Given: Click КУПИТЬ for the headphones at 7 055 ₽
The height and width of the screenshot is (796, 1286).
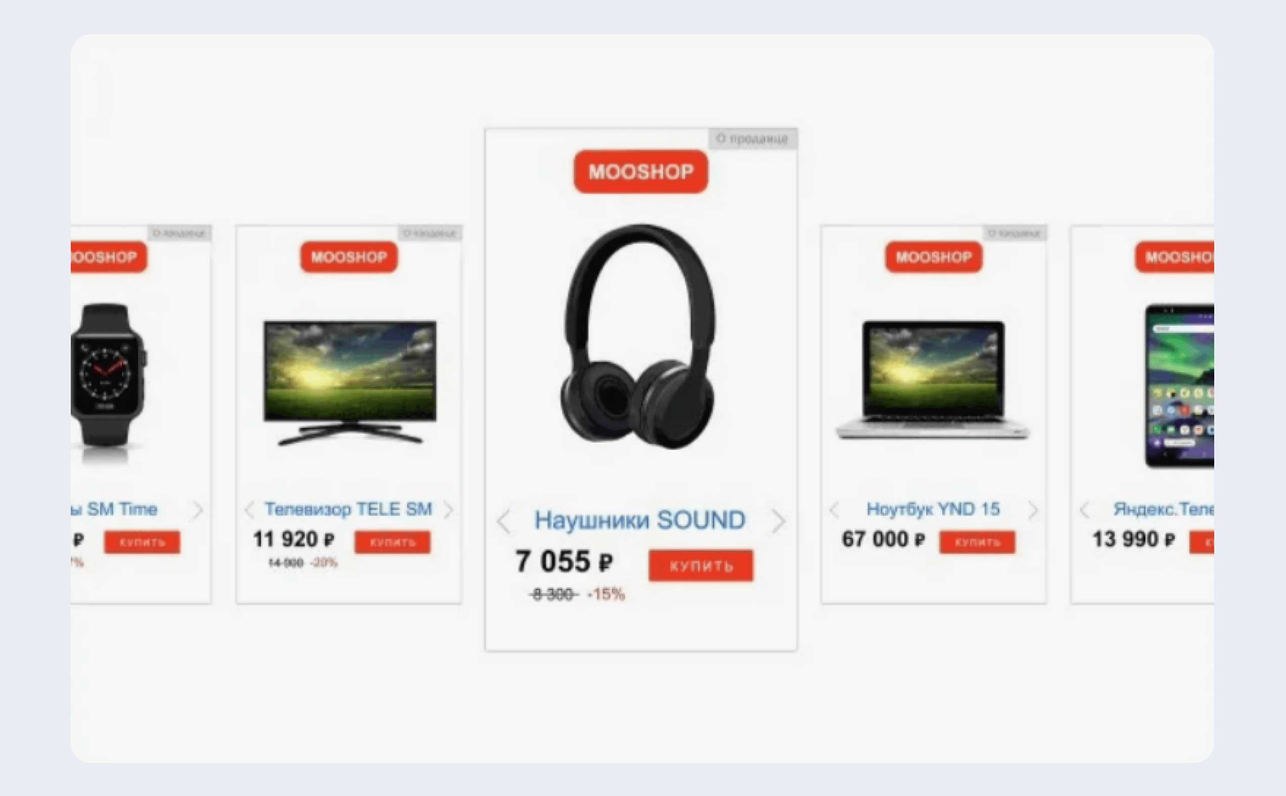Looking at the screenshot, I should tap(700, 566).
